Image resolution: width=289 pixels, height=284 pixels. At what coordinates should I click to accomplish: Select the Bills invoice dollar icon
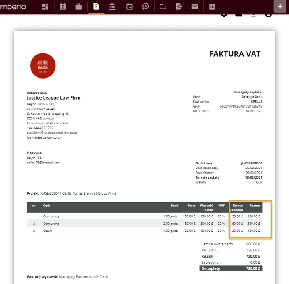coord(96,6)
